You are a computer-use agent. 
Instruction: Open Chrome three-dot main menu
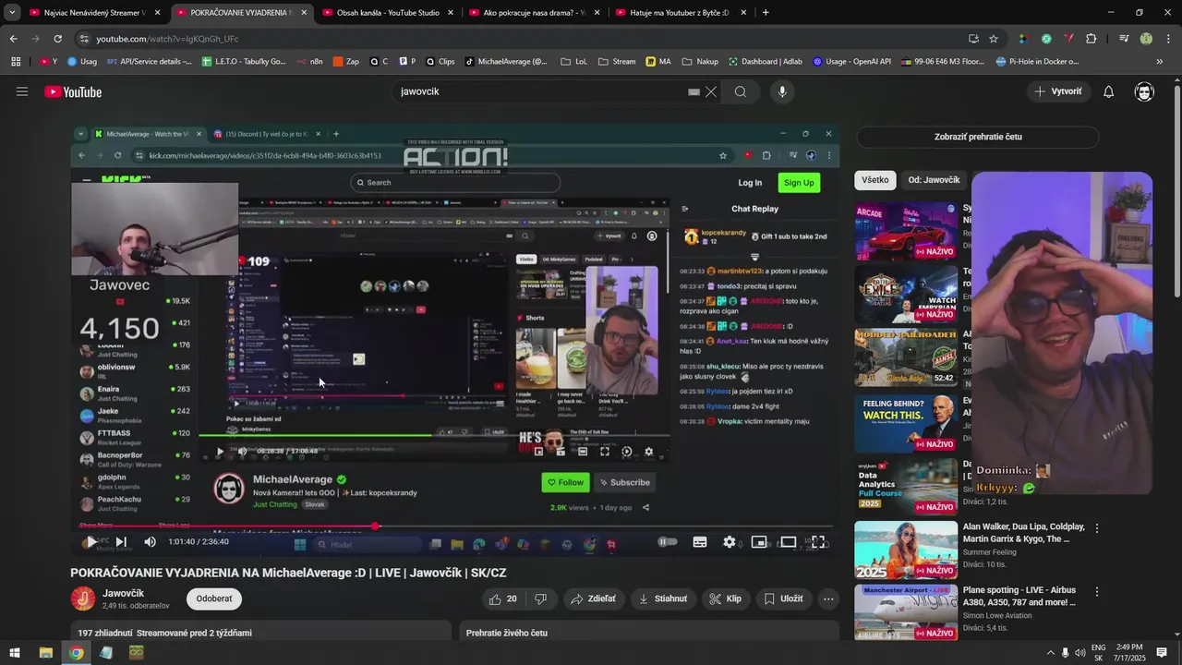coord(1168,39)
